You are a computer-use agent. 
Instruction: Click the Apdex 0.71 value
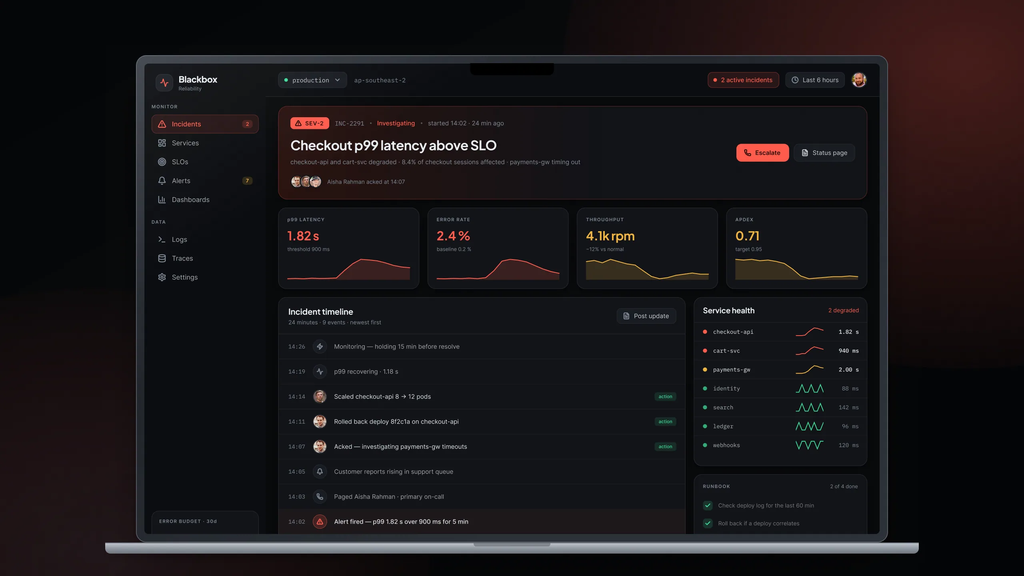point(747,236)
